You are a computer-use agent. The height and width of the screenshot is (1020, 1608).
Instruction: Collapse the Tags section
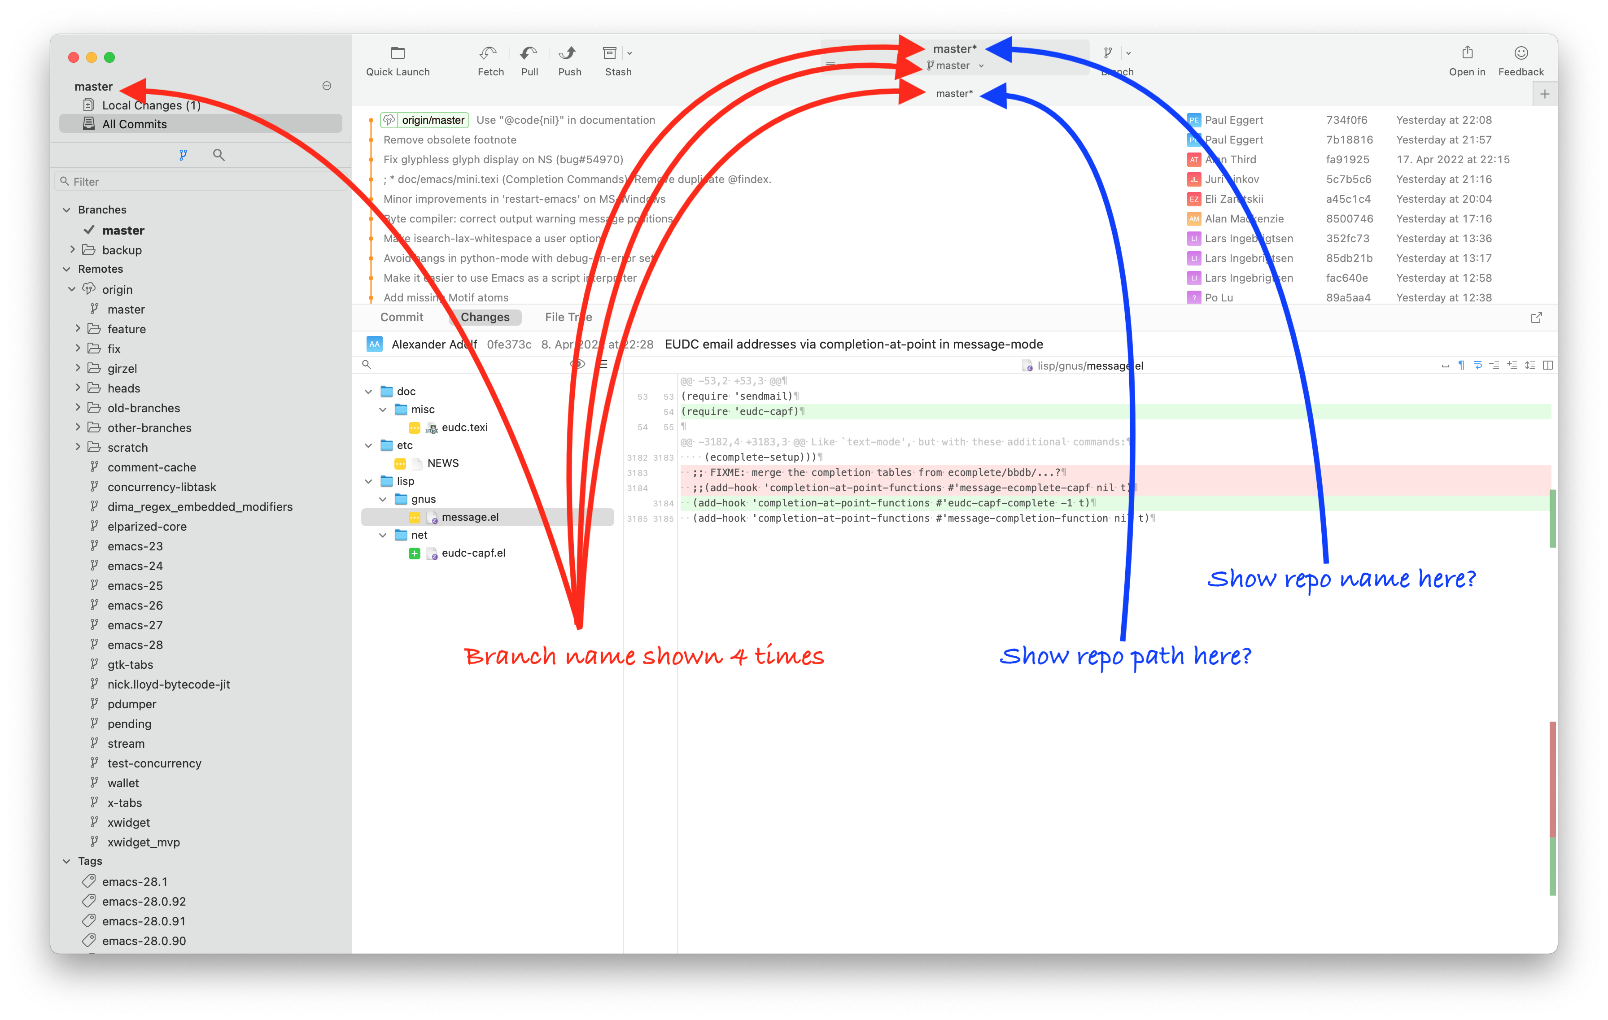pyautogui.click(x=66, y=861)
